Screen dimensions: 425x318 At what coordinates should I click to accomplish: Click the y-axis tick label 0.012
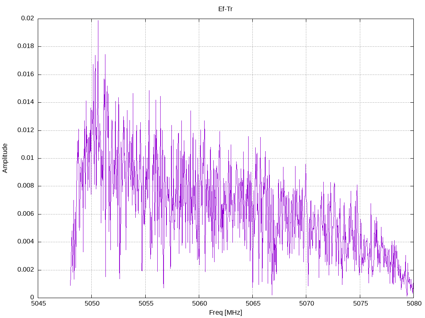[26, 130]
